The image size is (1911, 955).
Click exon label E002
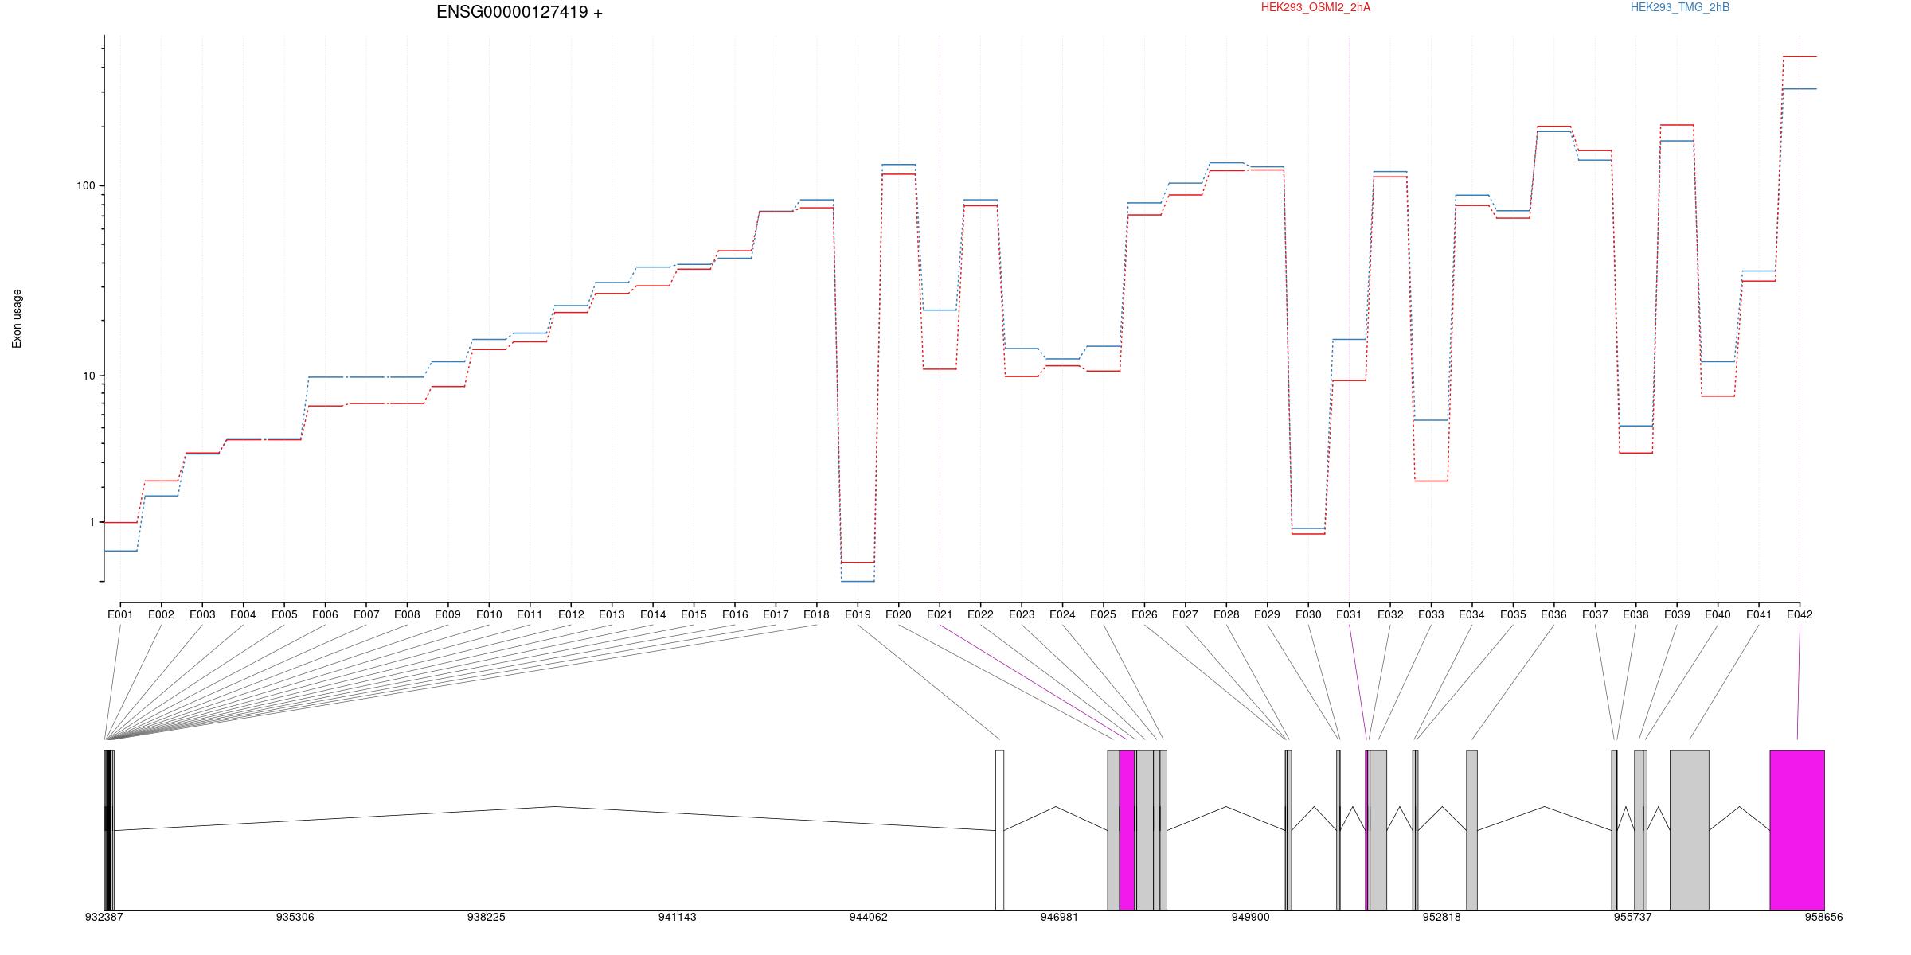pyautogui.click(x=161, y=614)
